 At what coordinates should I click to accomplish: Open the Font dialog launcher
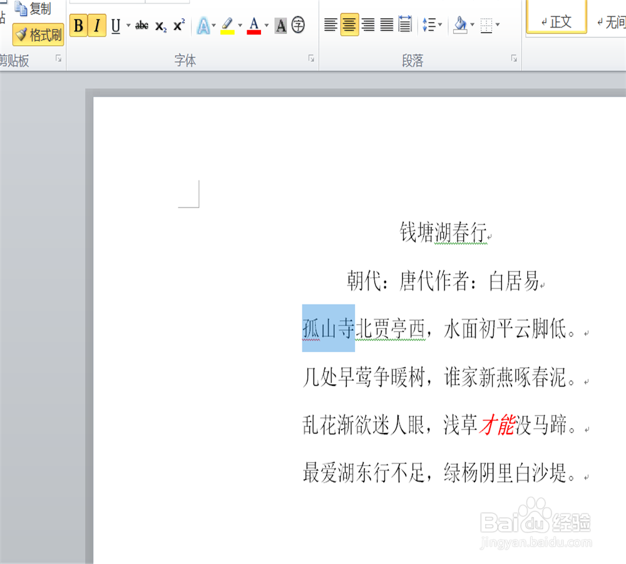point(311,58)
